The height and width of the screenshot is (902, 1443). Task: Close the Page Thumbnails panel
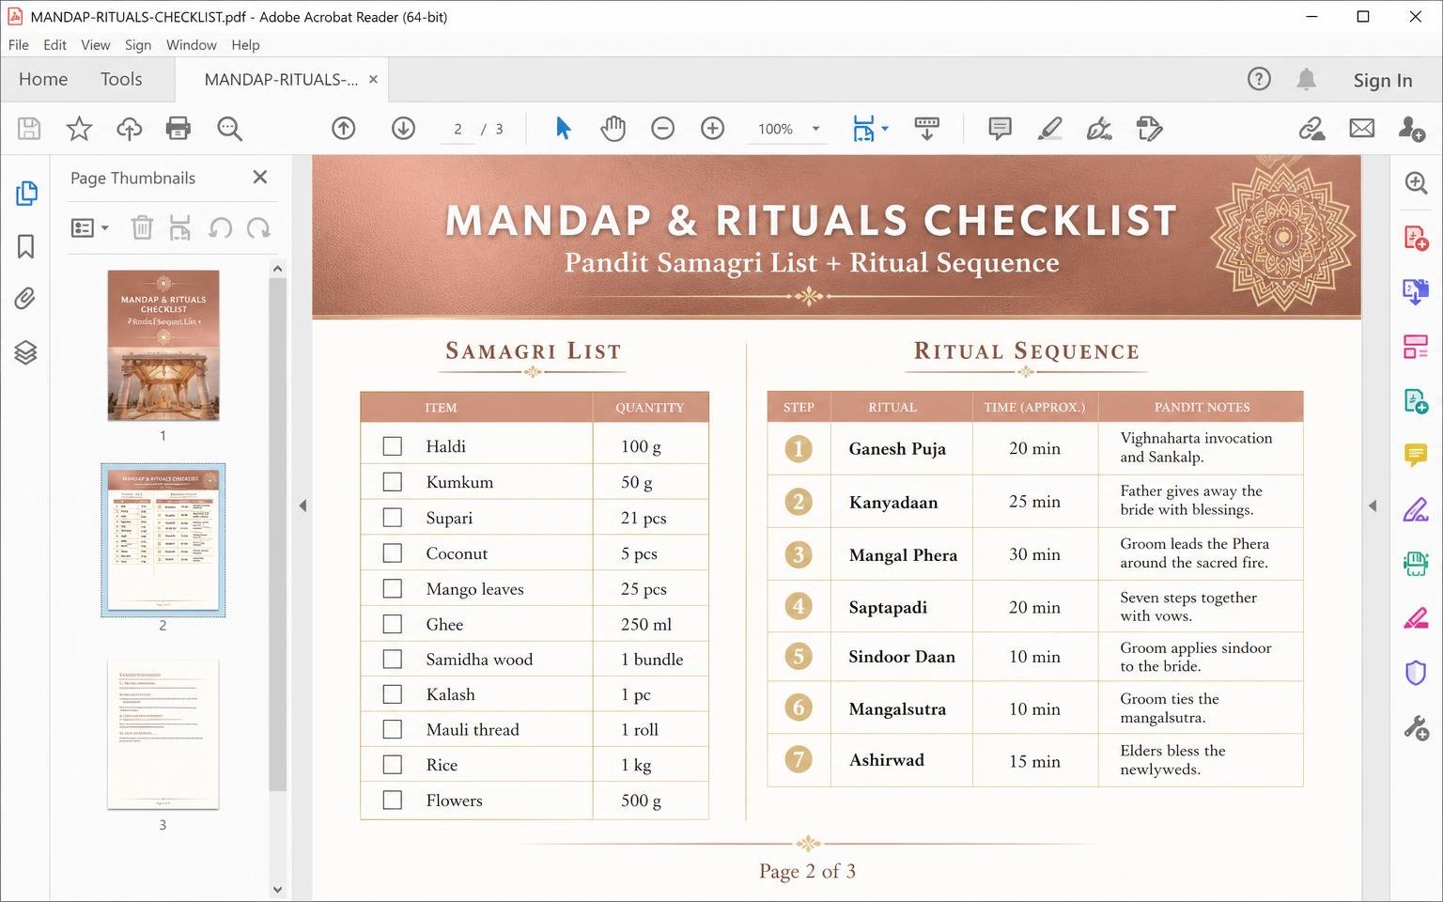click(260, 177)
